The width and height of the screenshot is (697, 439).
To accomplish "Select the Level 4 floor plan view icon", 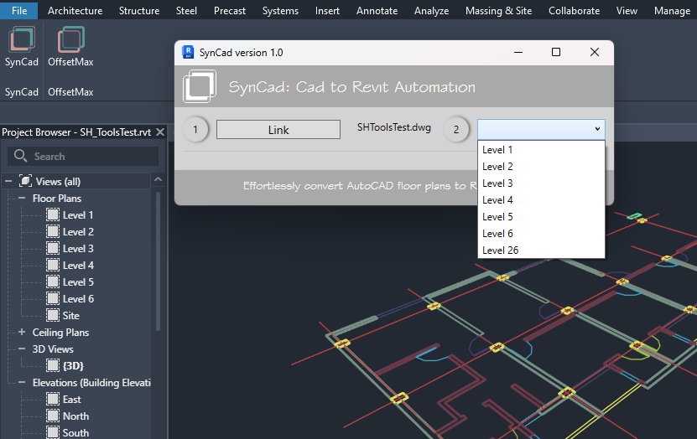I will click(x=53, y=265).
